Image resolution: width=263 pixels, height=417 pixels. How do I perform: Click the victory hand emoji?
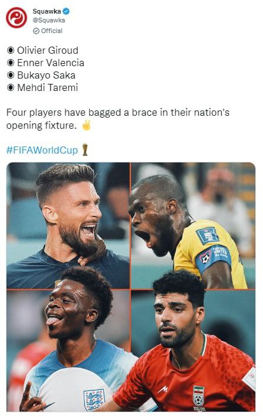point(86,126)
